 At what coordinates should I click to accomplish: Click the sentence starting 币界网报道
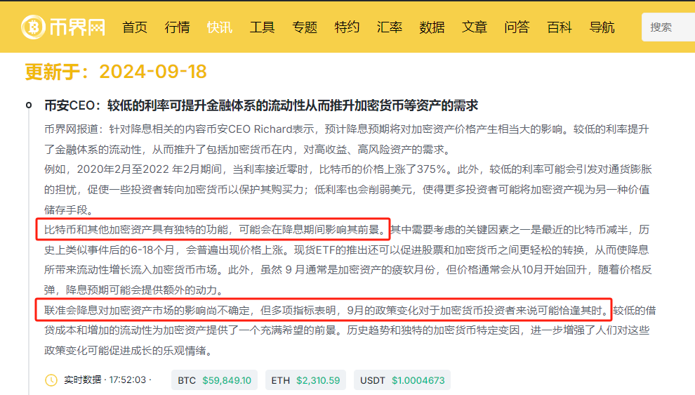347,139
